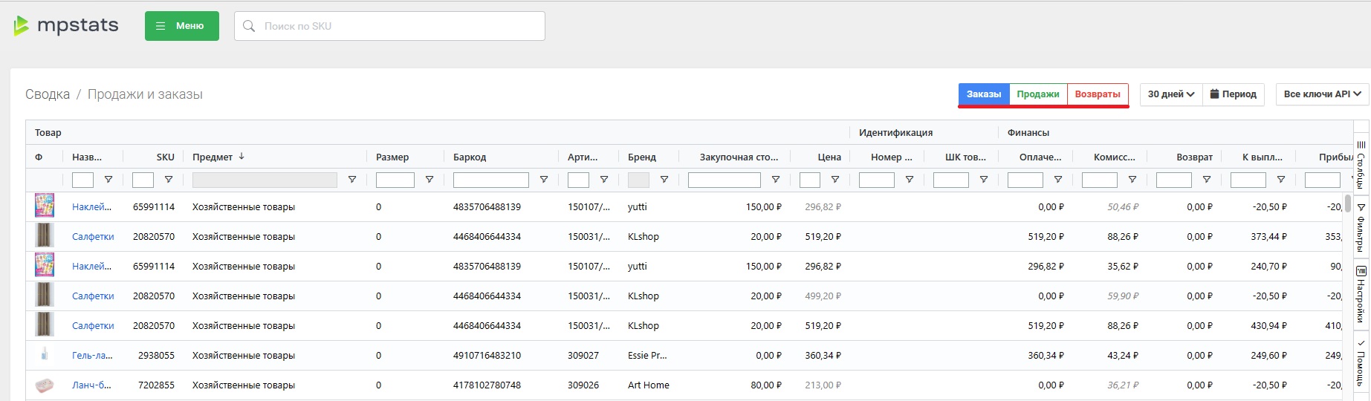The width and height of the screenshot is (1371, 401).
Task: Switch to the Заказы tab
Action: [x=983, y=94]
